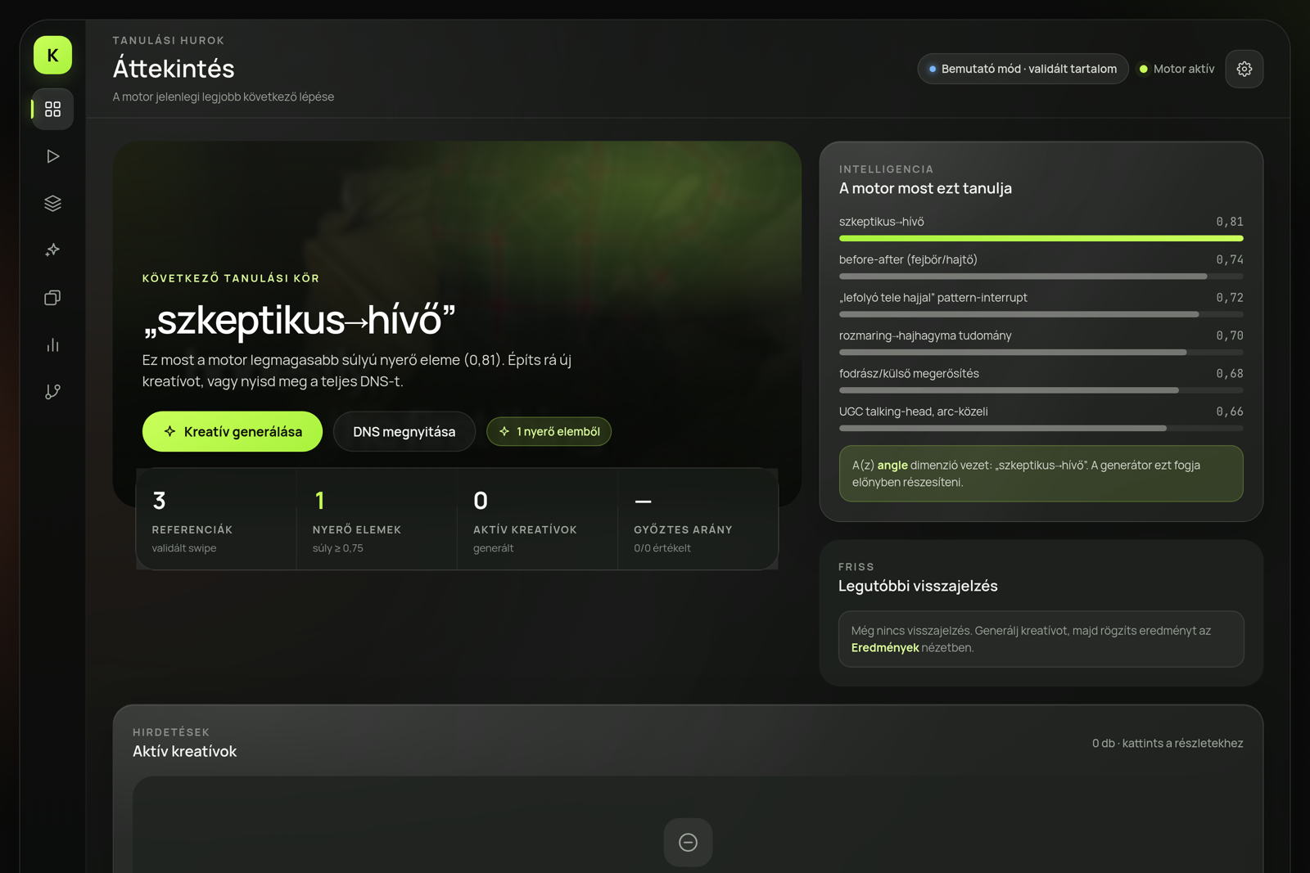The height and width of the screenshot is (873, 1310).
Task: Open the play triangle icon in sidebar
Action: point(52,156)
